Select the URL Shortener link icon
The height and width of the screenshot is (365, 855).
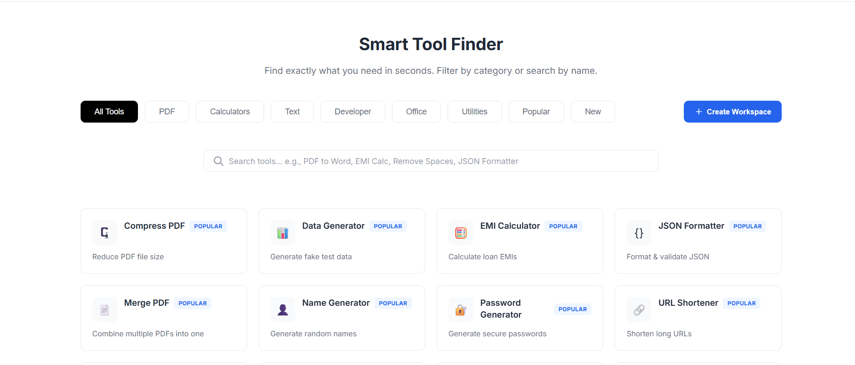click(639, 309)
